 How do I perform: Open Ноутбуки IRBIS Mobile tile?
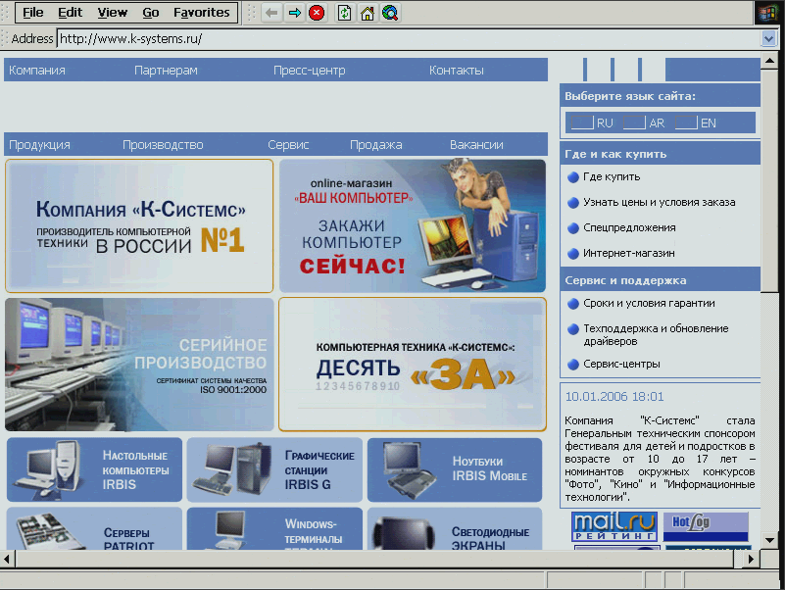tap(455, 469)
